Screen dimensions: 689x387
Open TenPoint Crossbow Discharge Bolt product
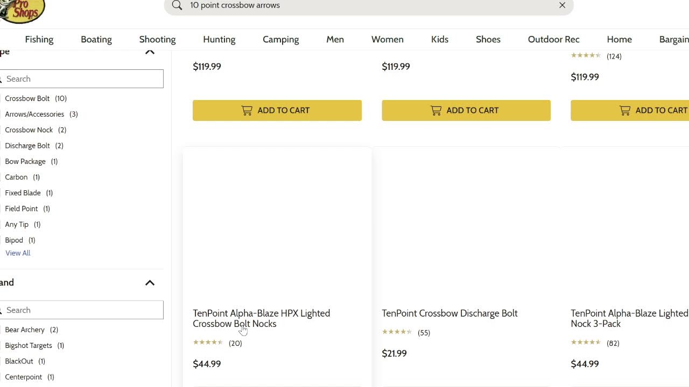tap(449, 313)
